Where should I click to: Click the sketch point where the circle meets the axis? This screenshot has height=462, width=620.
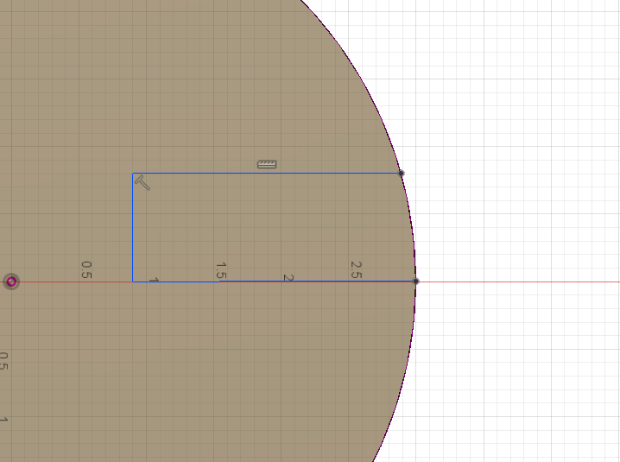(x=415, y=282)
